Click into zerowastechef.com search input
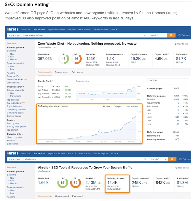The width and height of the screenshot is (194, 201). click(x=83, y=35)
